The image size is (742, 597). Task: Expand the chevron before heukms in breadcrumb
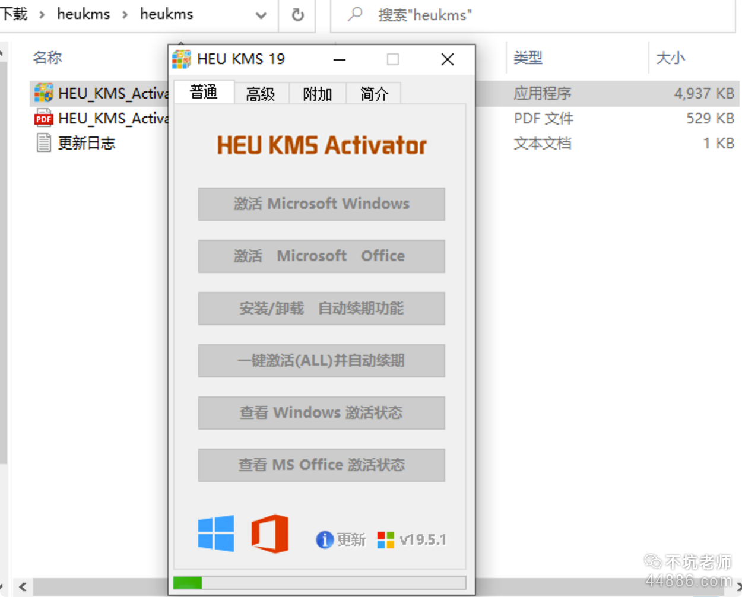click(42, 15)
